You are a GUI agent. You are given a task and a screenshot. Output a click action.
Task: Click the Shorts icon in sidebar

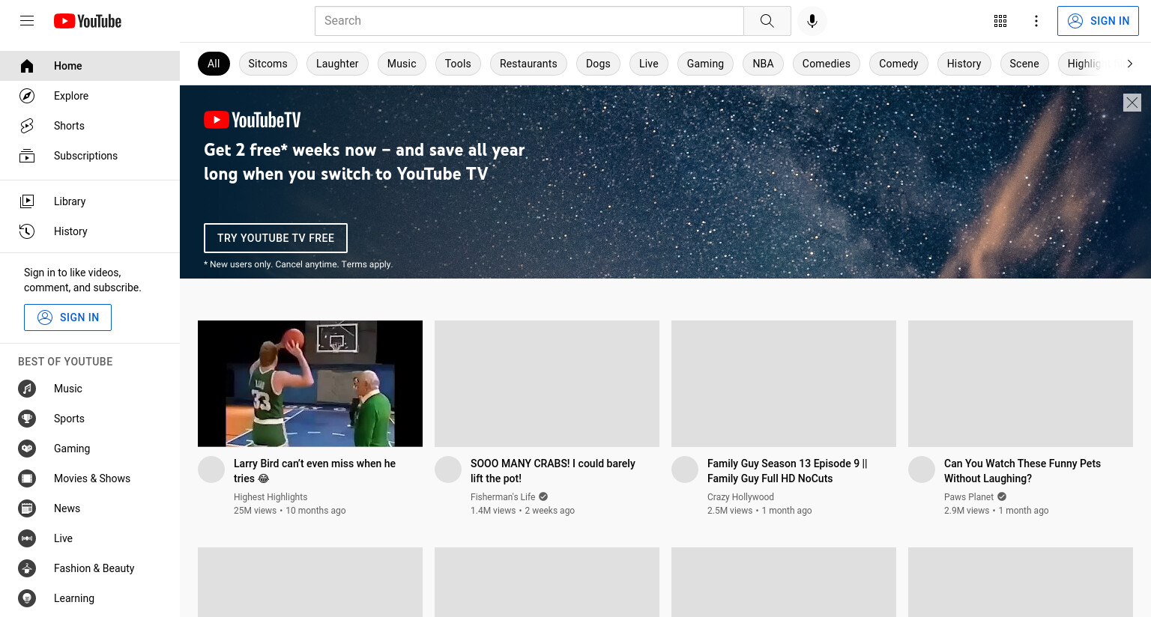pos(27,126)
